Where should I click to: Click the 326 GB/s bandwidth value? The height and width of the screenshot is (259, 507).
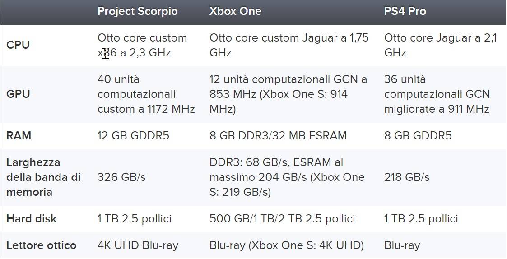[x=121, y=177]
